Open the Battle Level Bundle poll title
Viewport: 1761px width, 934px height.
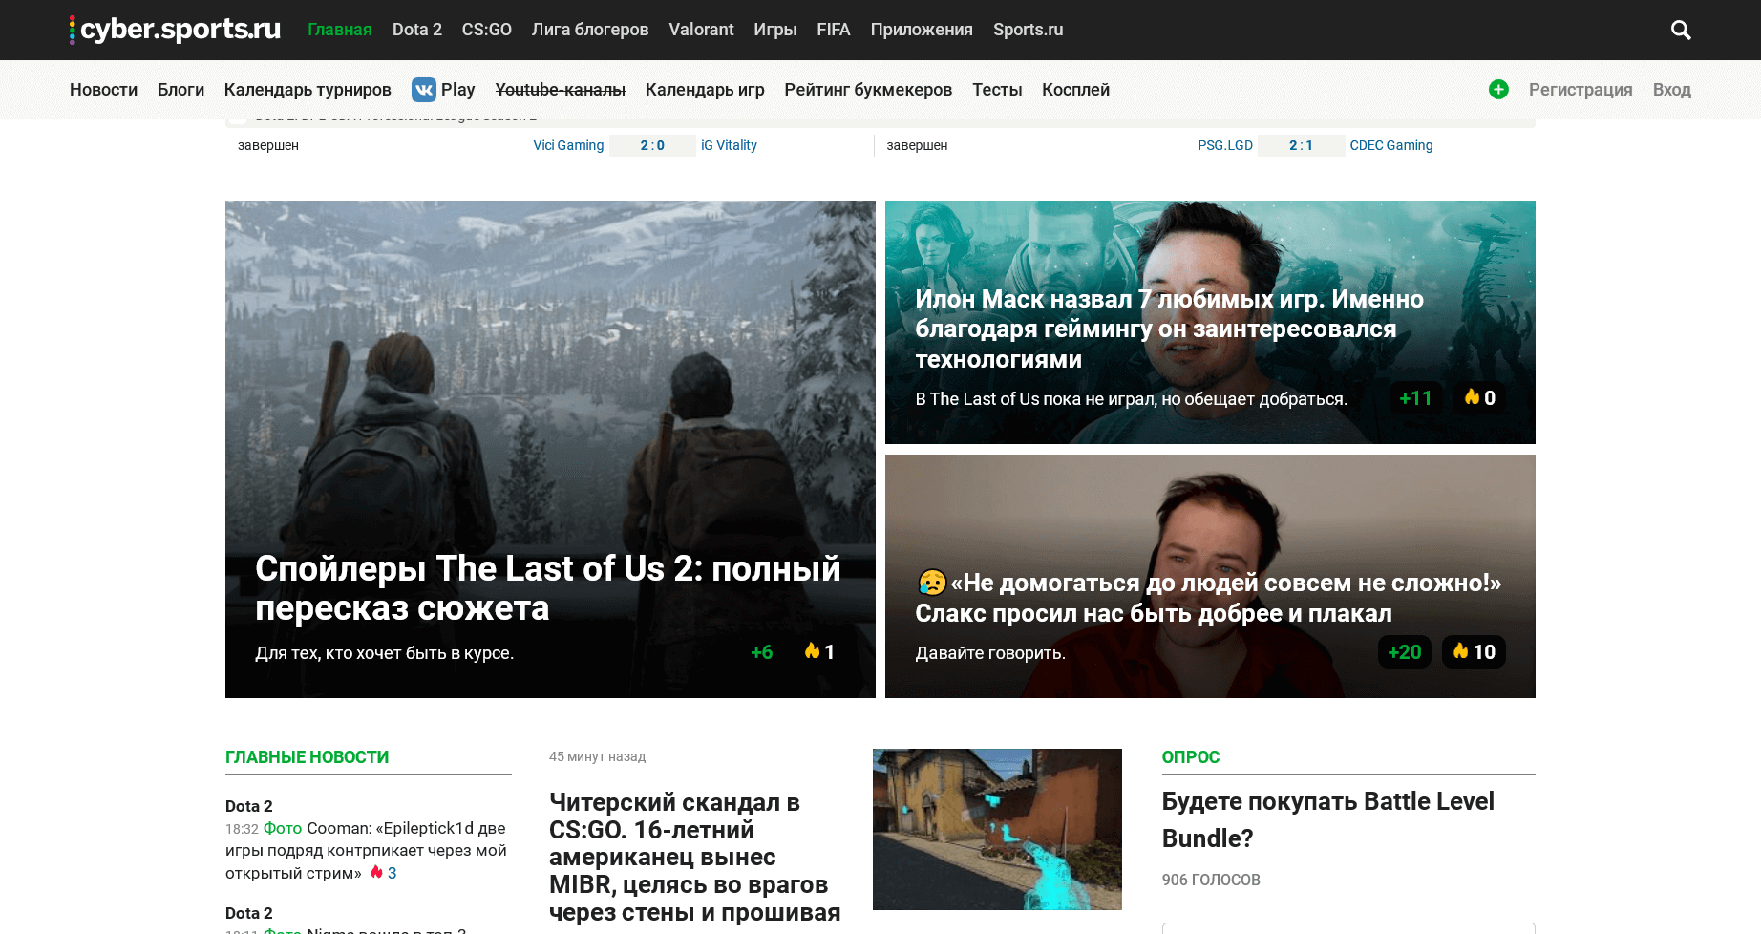1327,819
